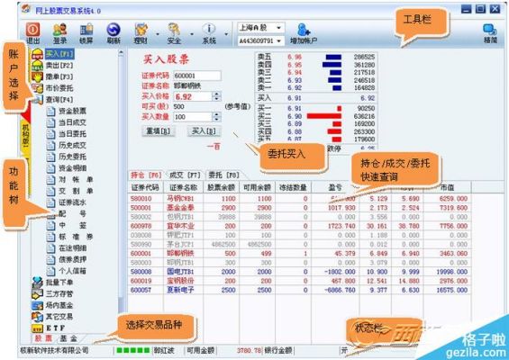The height and width of the screenshot is (360, 509).
Task: Switch to the 持仓[F6] tab
Action: coord(146,175)
